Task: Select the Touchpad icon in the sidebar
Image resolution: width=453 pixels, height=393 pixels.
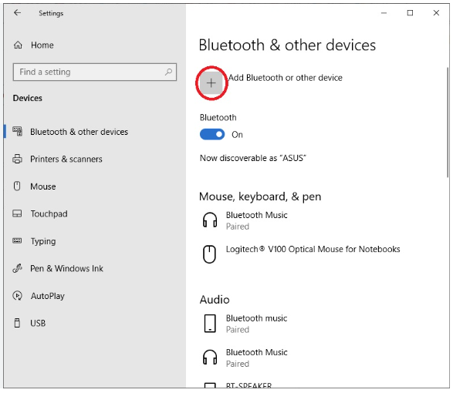Action: [17, 213]
